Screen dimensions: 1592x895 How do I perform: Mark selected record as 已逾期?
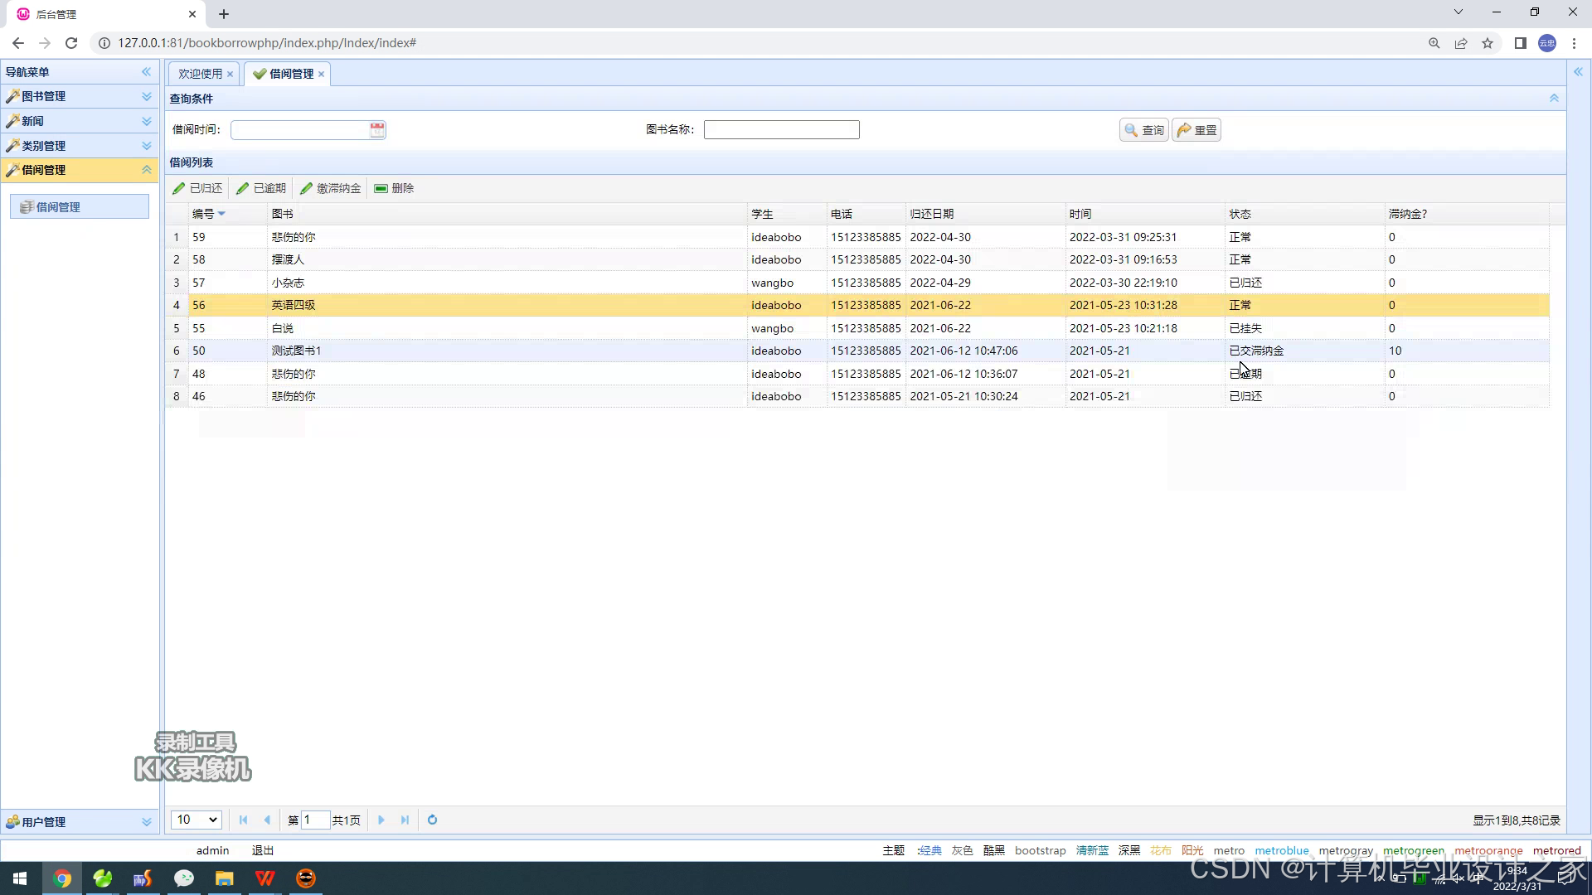click(x=261, y=188)
